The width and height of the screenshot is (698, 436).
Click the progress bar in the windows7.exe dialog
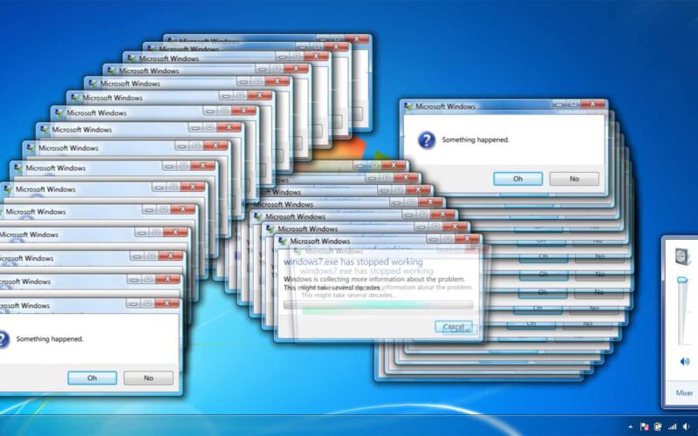379,305
